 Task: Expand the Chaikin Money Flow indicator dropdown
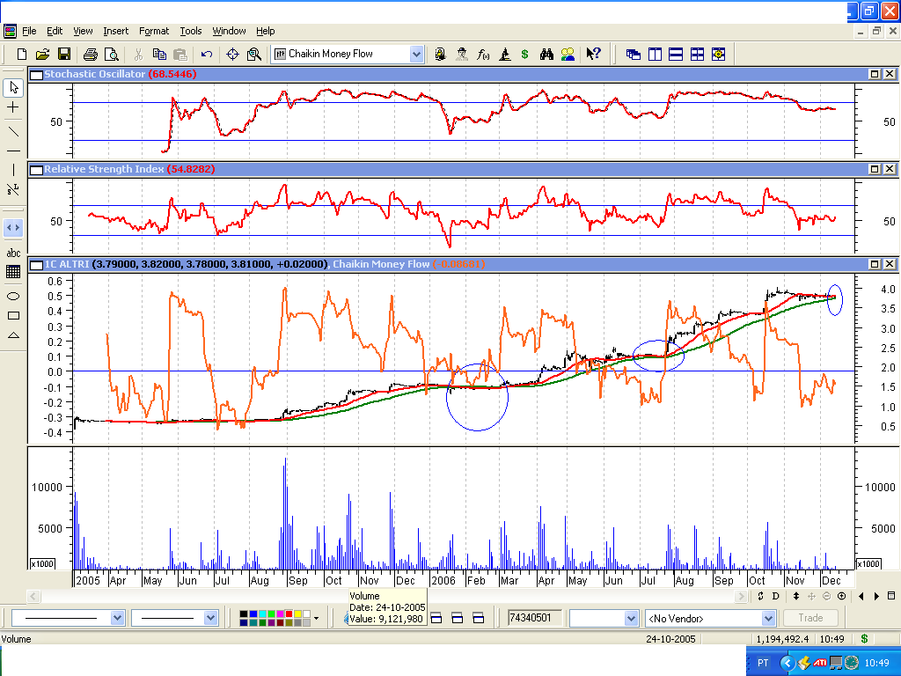pyautogui.click(x=416, y=54)
